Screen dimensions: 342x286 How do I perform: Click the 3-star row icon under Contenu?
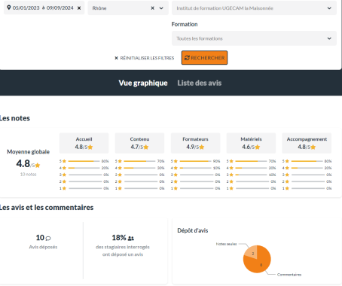click(x=120, y=175)
